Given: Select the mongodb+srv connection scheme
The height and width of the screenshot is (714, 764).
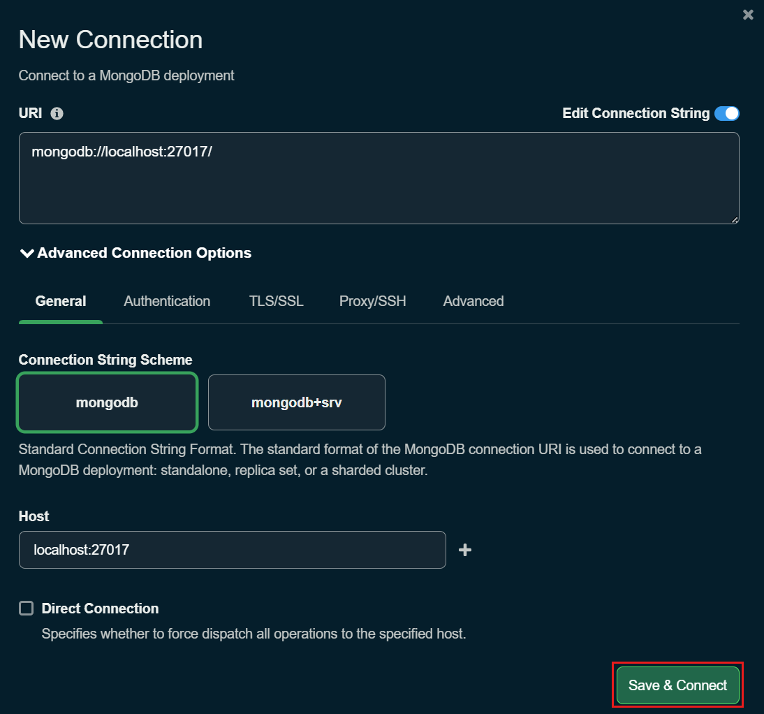Looking at the screenshot, I should click(x=296, y=402).
